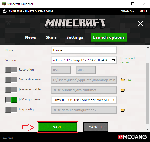Open the English - United Kingdom language selector
Screen dimensions: 150x142
coord(31,11)
